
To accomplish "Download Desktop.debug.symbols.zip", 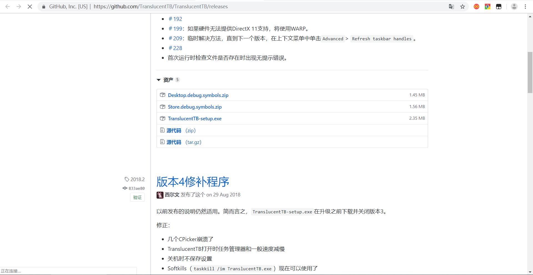I will tap(198, 95).
